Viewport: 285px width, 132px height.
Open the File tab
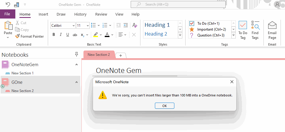[7, 14]
